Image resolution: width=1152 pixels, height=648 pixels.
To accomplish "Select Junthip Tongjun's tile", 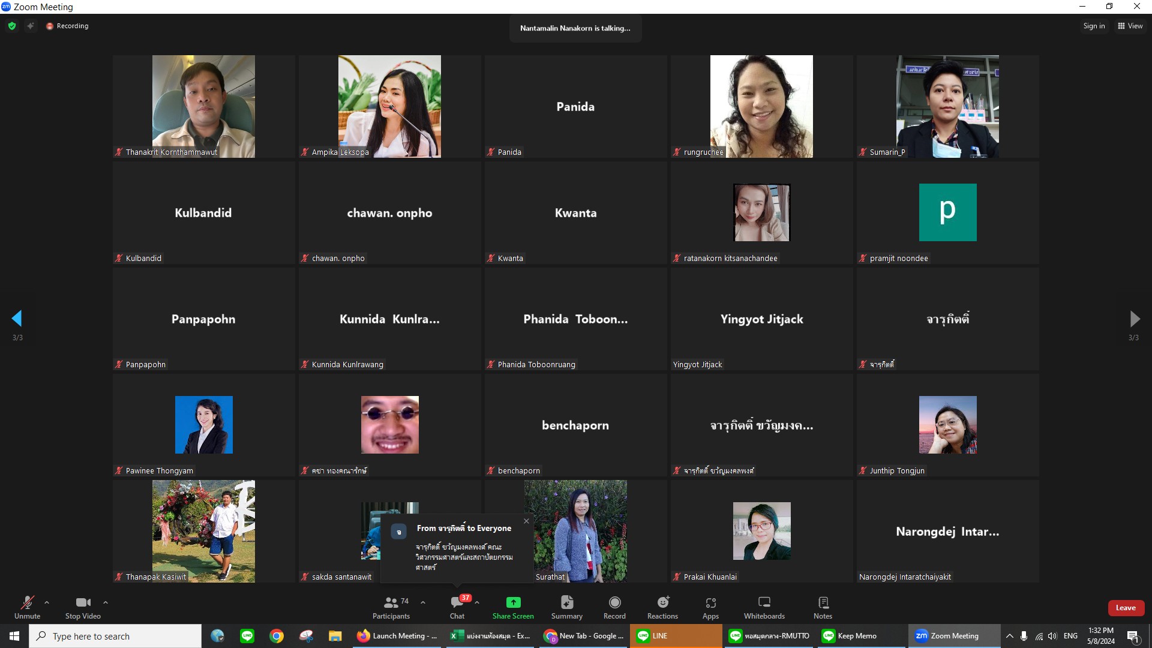I will [947, 425].
